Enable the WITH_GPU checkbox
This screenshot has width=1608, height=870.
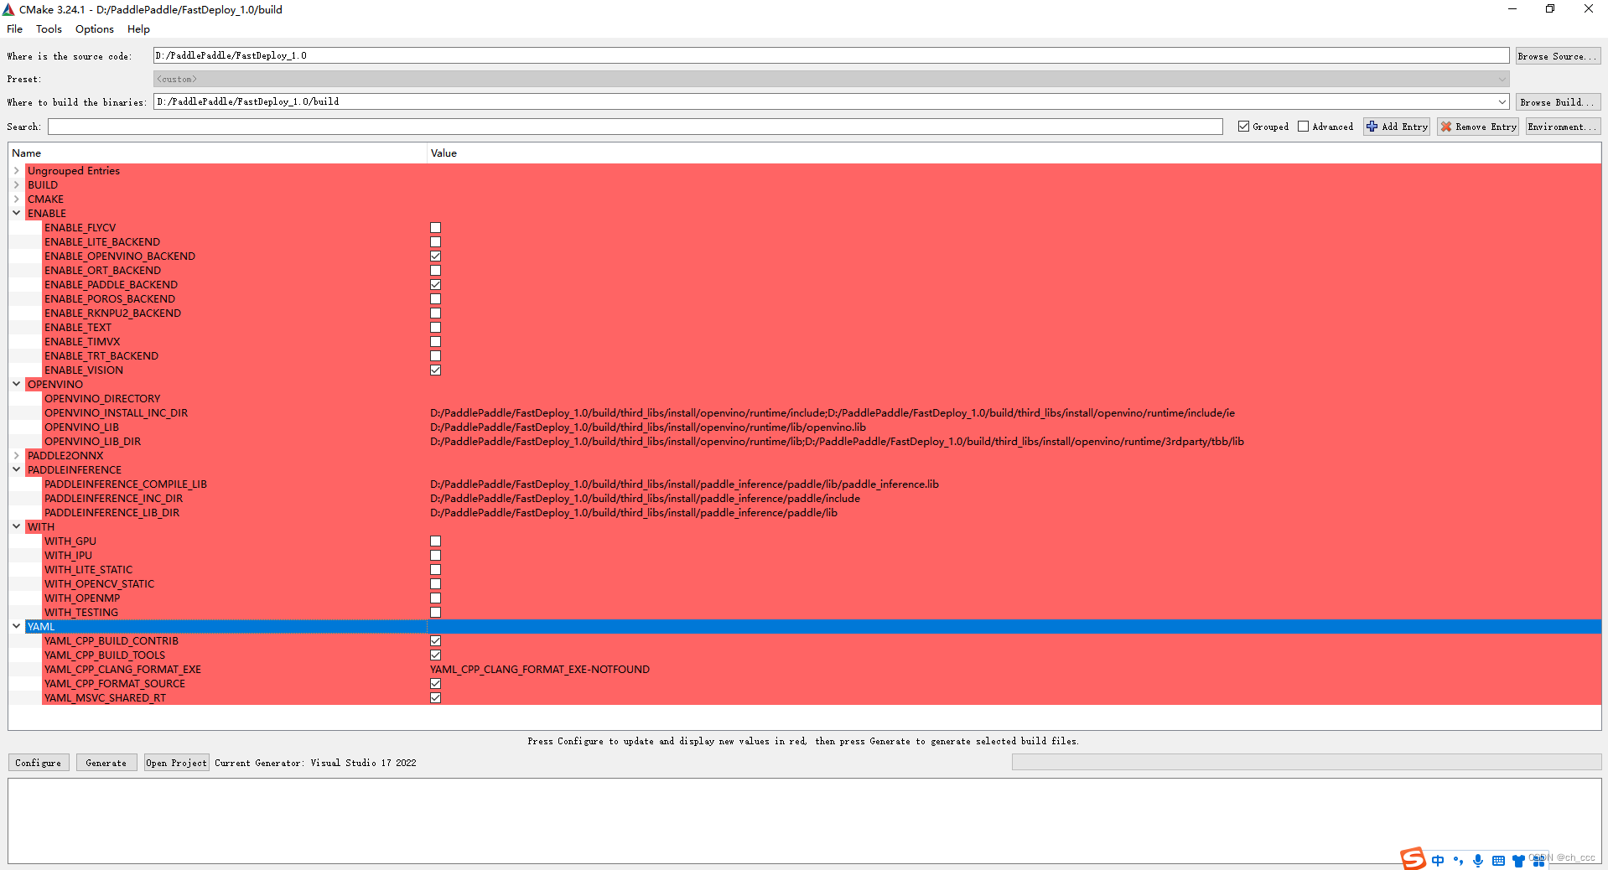(435, 541)
